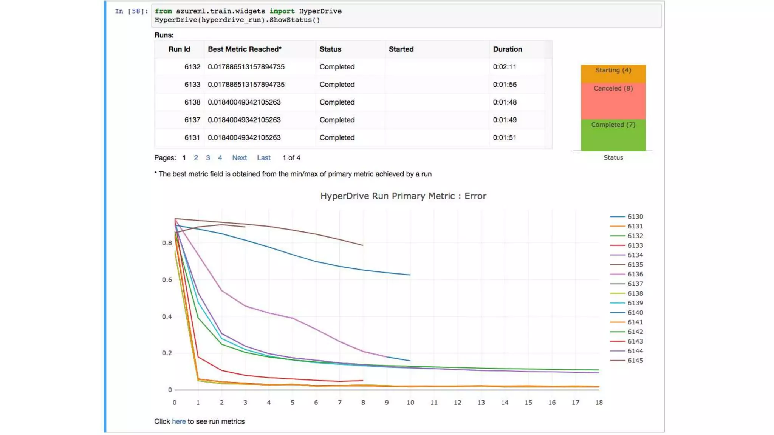
Task: Select the red Canceled (8) bar segment
Action: 613,101
